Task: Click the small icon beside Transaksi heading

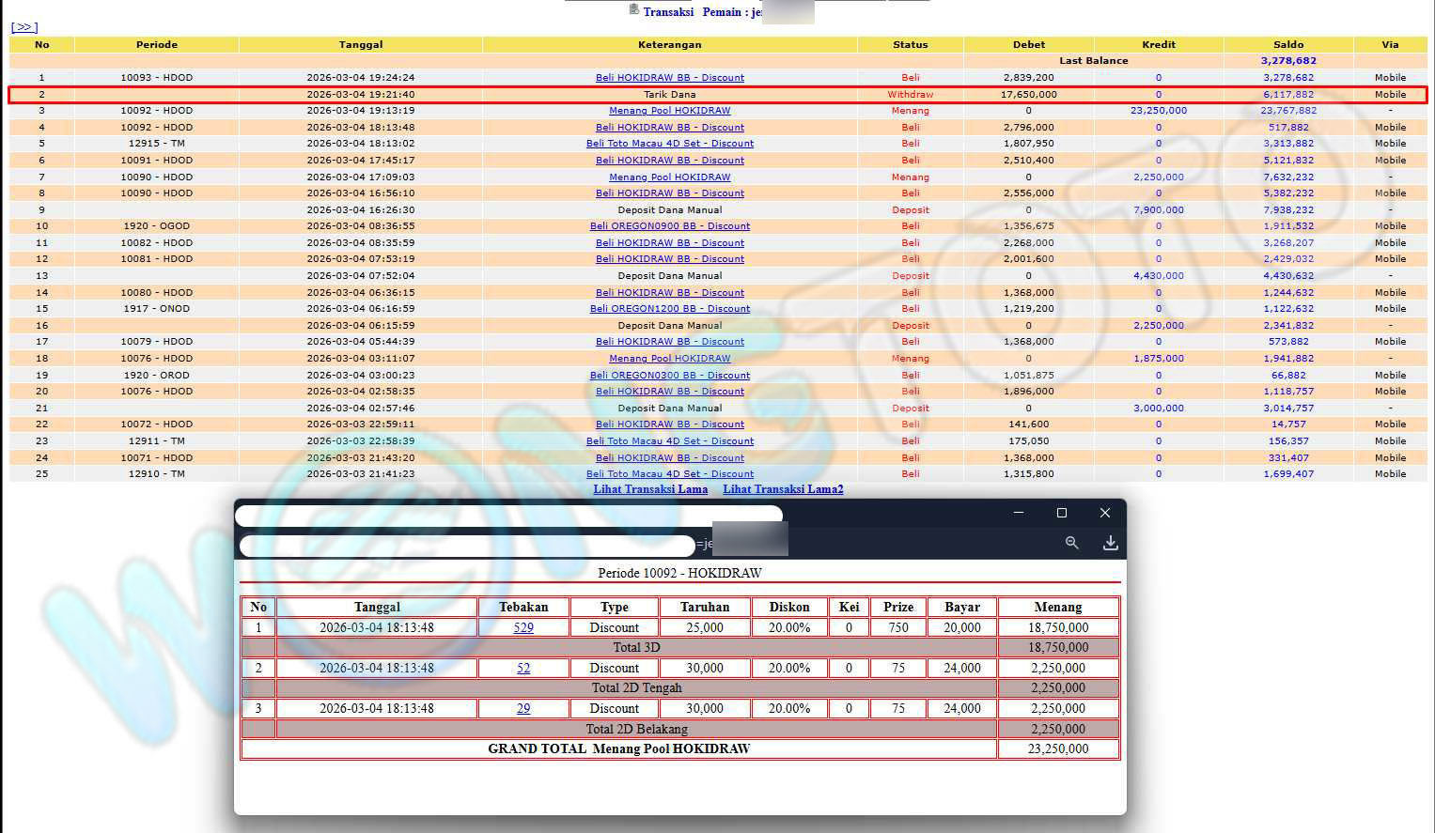Action: (633, 10)
